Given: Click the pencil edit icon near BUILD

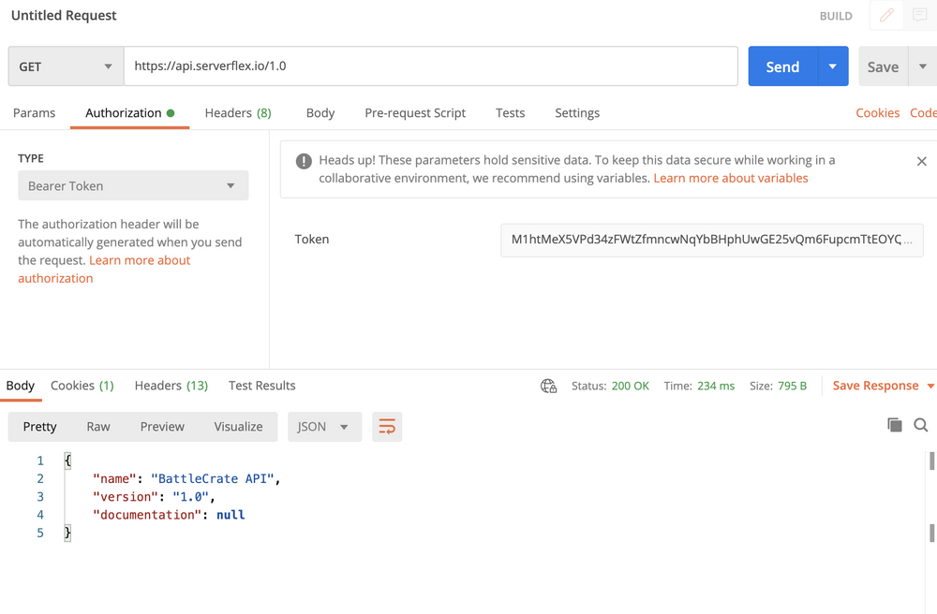Looking at the screenshot, I should point(886,15).
